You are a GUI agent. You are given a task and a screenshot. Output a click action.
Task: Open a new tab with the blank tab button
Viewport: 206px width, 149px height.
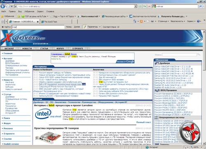(75, 22)
